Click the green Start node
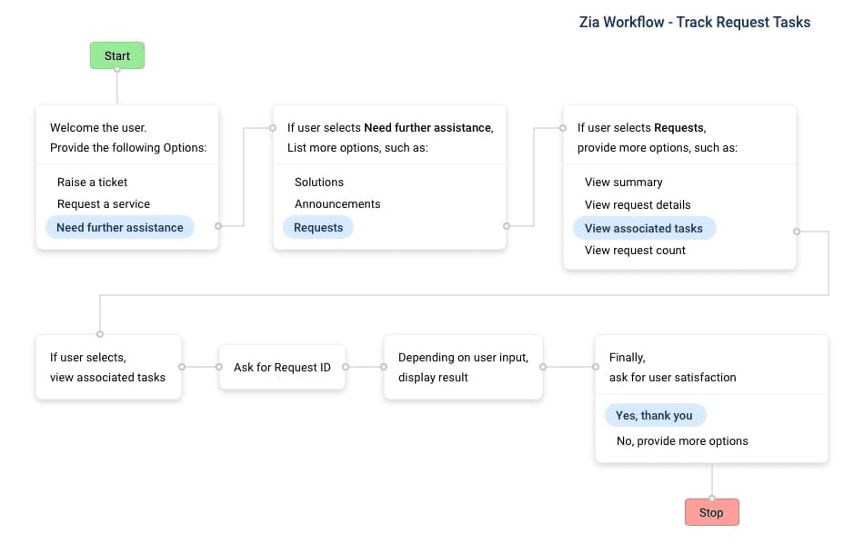Screen dimensions: 864x553 point(116,55)
